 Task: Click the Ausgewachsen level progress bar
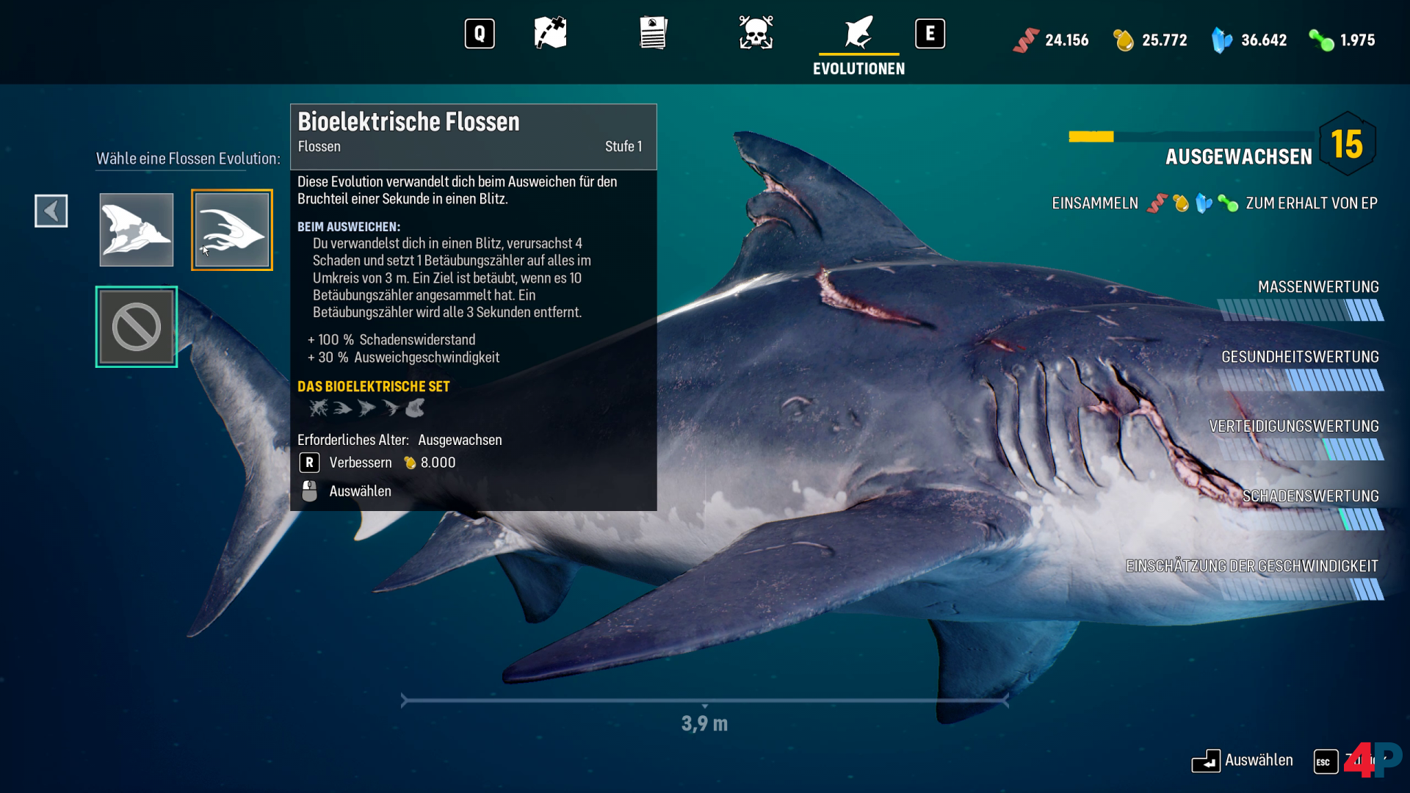[x=1190, y=137]
